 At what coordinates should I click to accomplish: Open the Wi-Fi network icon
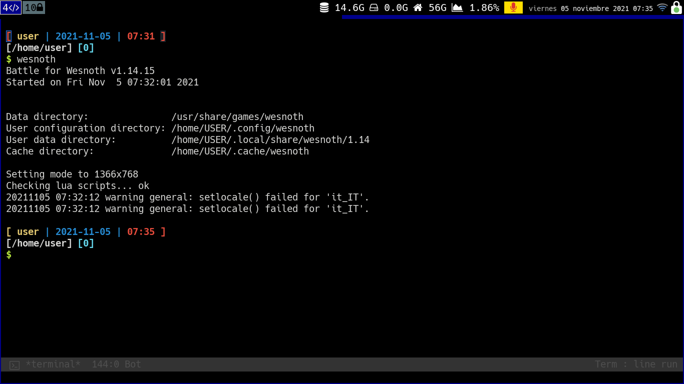coord(662,7)
